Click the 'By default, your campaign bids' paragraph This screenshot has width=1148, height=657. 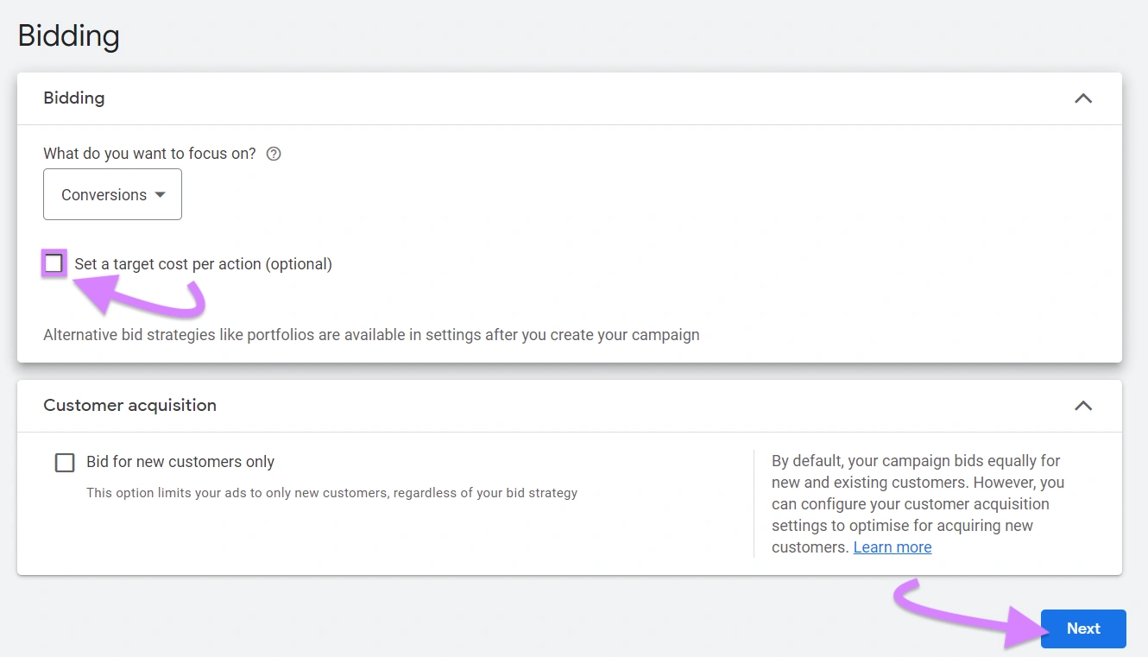coord(918,504)
